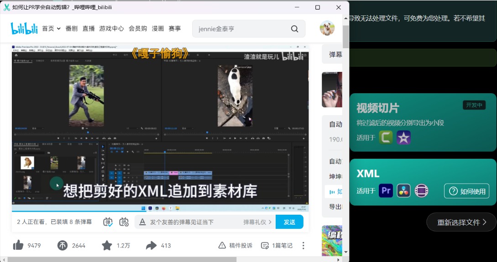The height and width of the screenshot is (262, 497).
Task: Open the 赛事 section
Action: pos(175,29)
